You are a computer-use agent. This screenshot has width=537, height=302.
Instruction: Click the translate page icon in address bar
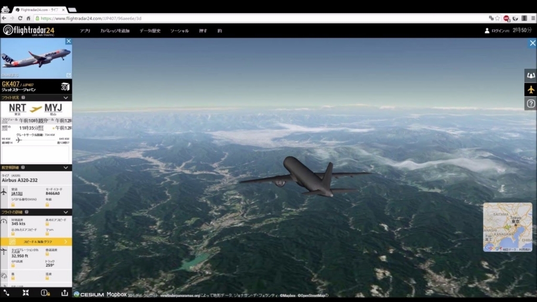coord(491,18)
